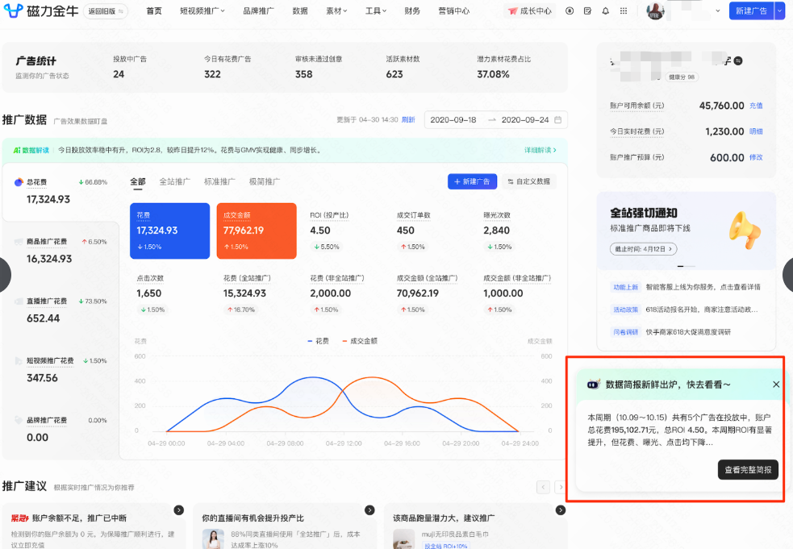Screen dimensions: 793x549
Task: Click 刷新 link next to update time
Action: point(408,120)
